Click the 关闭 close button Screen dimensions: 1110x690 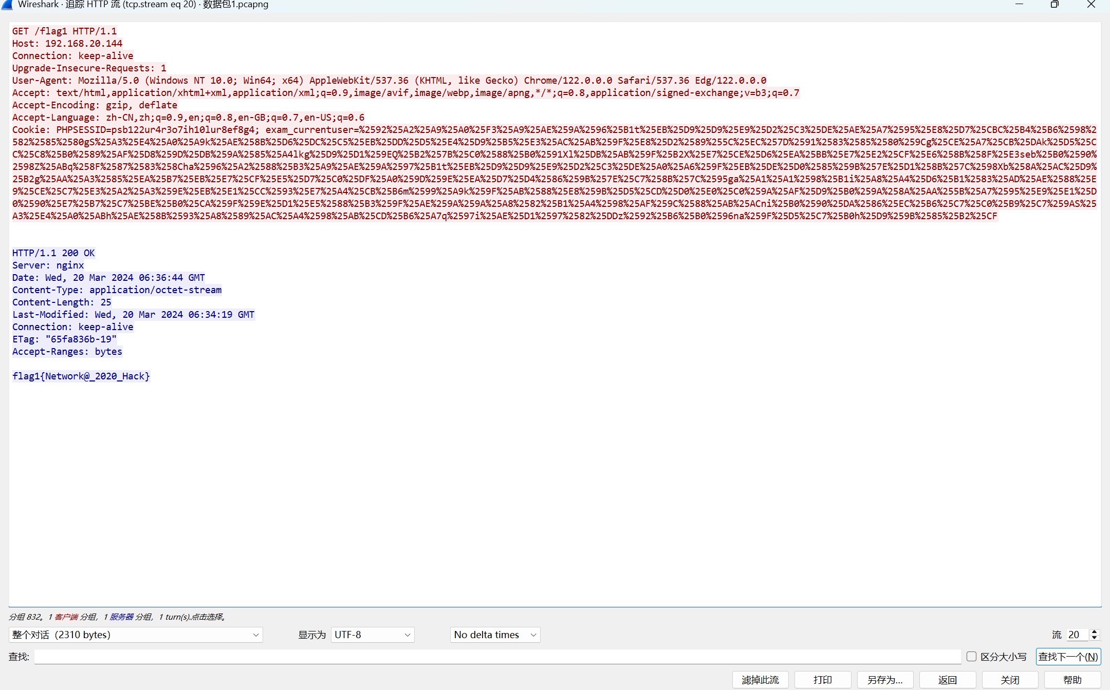[1010, 680]
